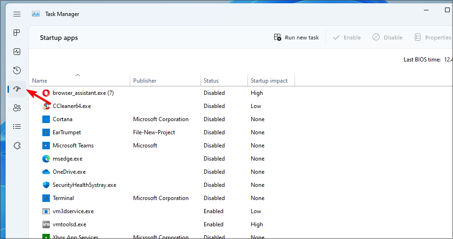The width and height of the screenshot is (453, 239).
Task: Click the Properties button
Action: coord(433,38)
